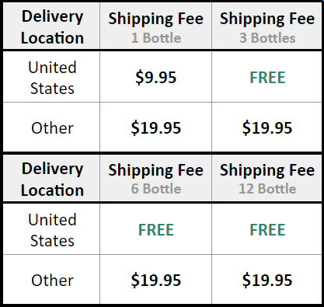
Task: Select the United States cell in top table
Action: coord(52,78)
